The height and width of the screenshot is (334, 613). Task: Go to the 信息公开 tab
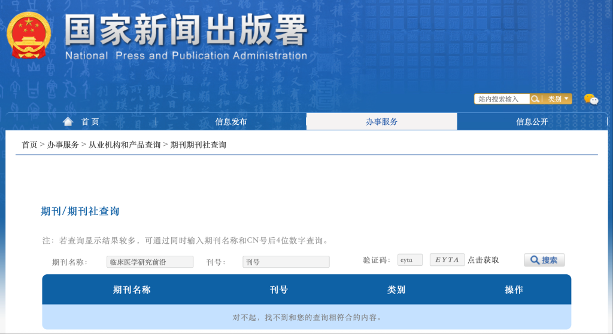(532, 122)
